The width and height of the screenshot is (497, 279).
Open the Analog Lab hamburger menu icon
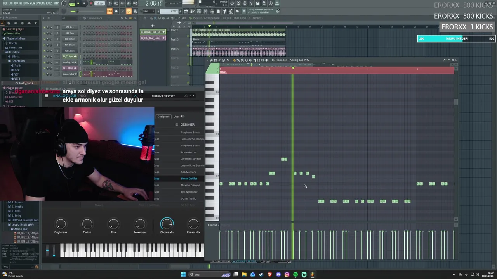pos(47,96)
